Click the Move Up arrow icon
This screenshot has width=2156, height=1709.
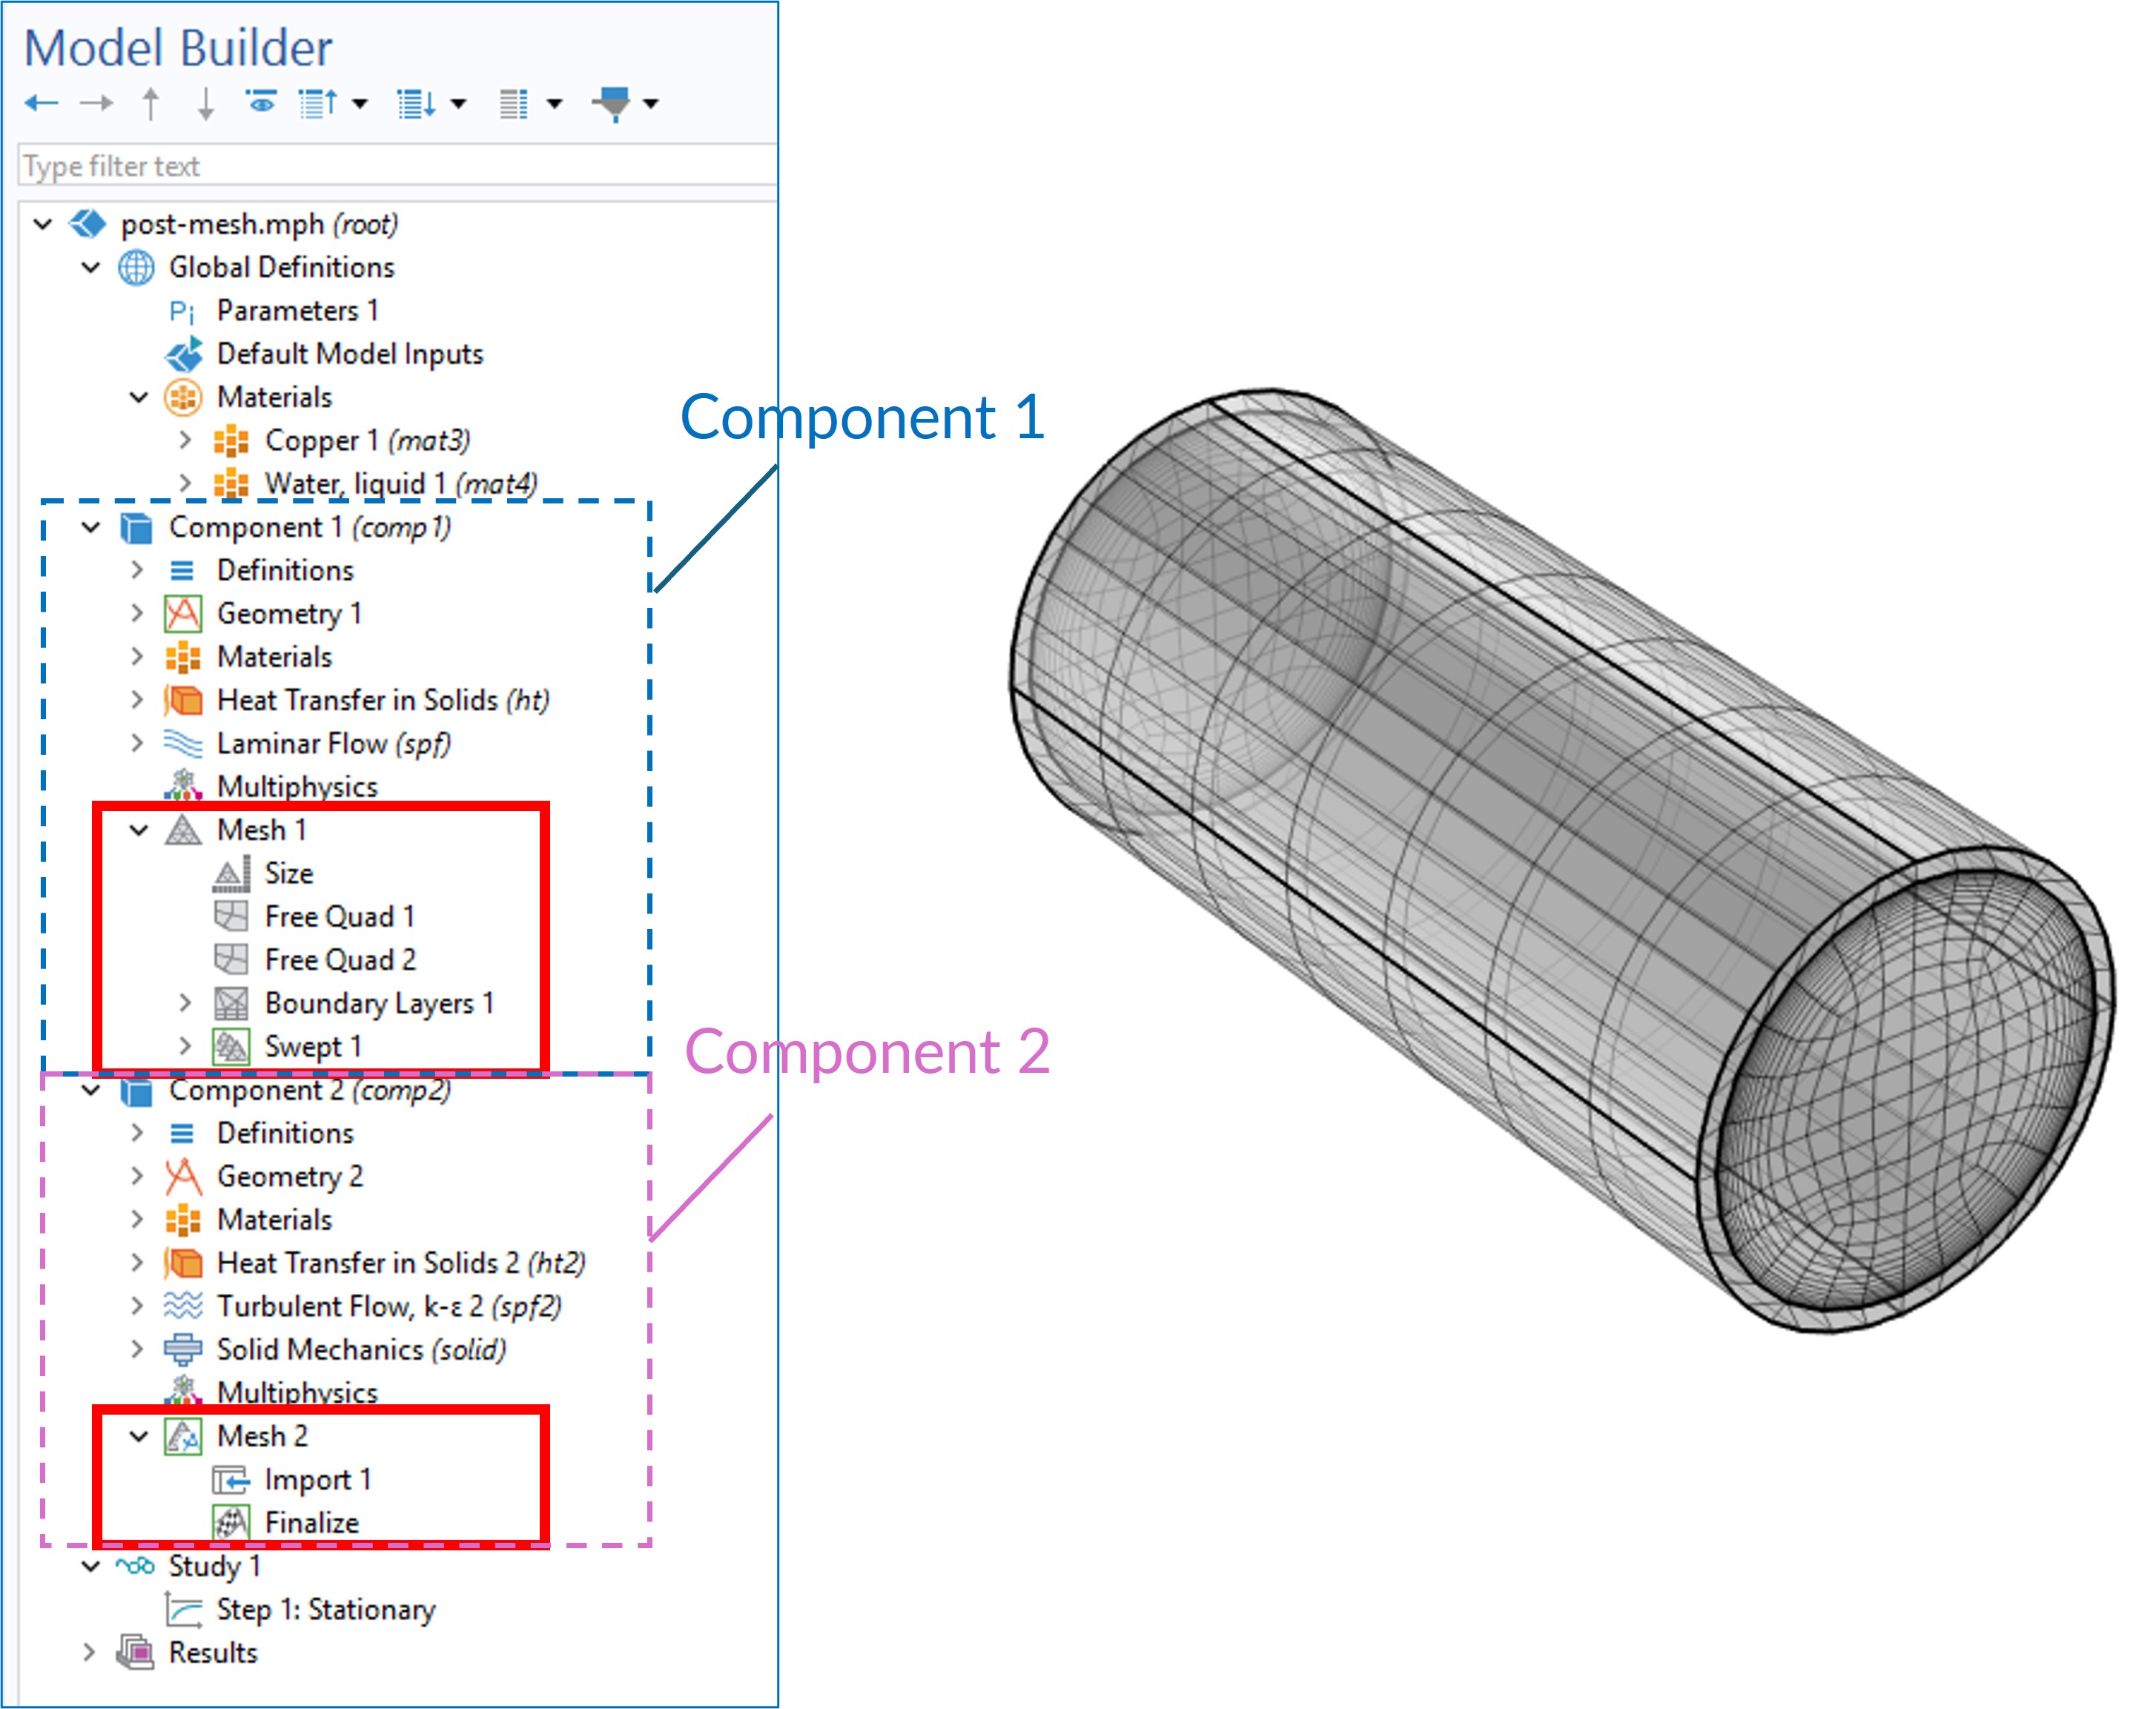pos(150,103)
